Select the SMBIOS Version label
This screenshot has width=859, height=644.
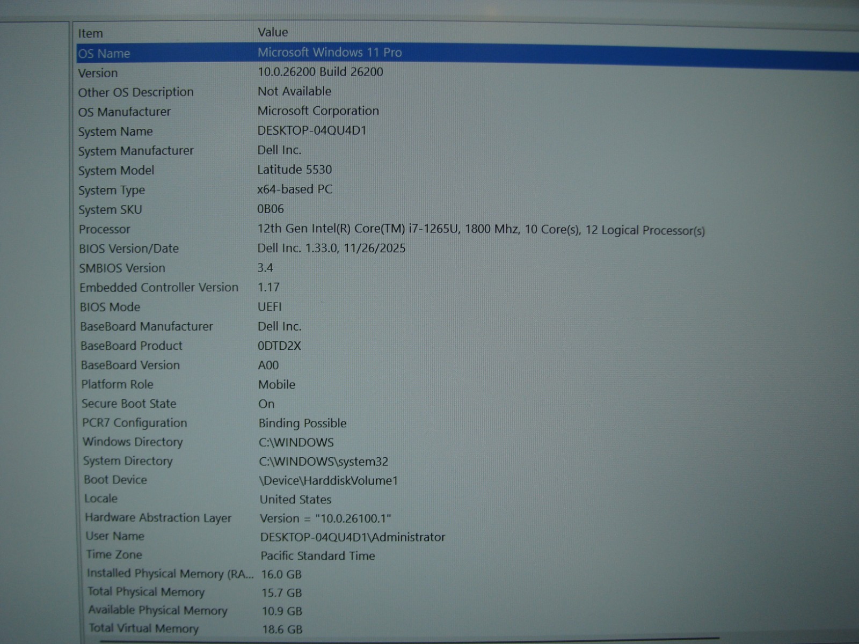[122, 268]
